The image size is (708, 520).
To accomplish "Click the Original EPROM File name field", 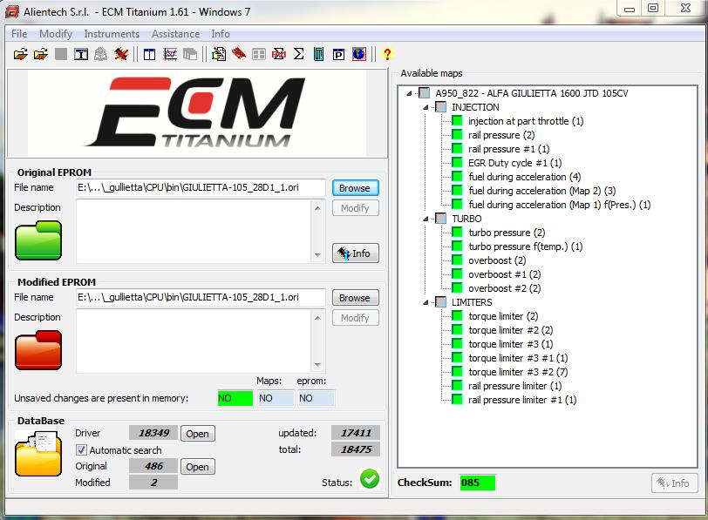I will (201, 187).
